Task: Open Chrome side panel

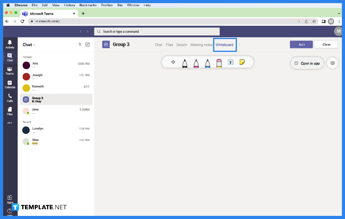Action: pos(324,21)
